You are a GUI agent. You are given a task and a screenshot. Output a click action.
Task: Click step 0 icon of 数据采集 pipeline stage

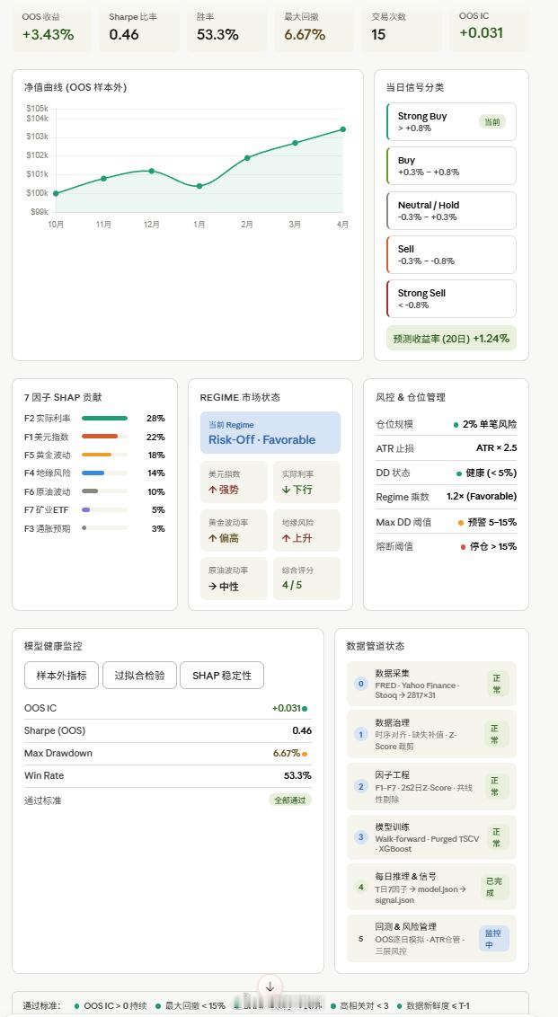coord(361,684)
